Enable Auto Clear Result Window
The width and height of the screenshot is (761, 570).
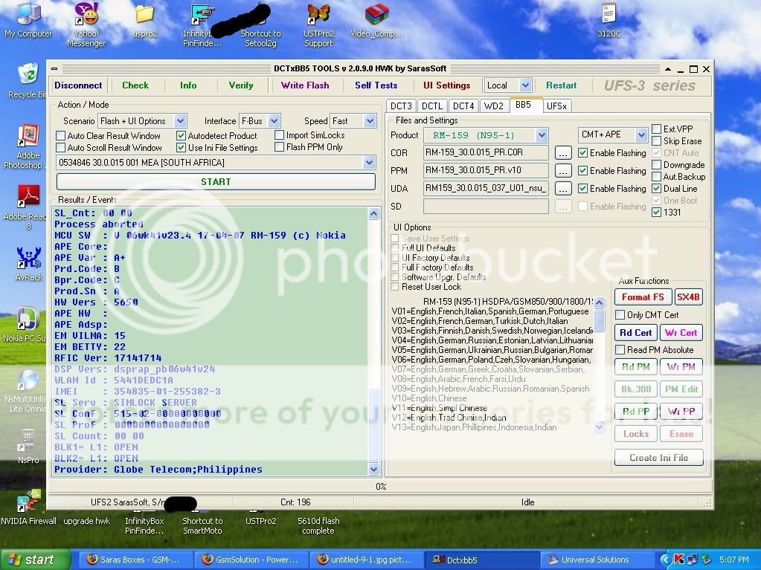[61, 136]
